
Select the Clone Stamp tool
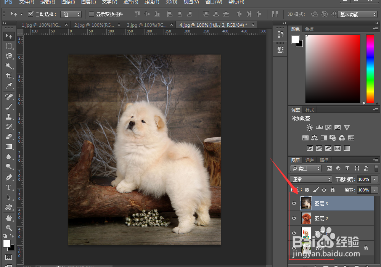tap(9, 117)
